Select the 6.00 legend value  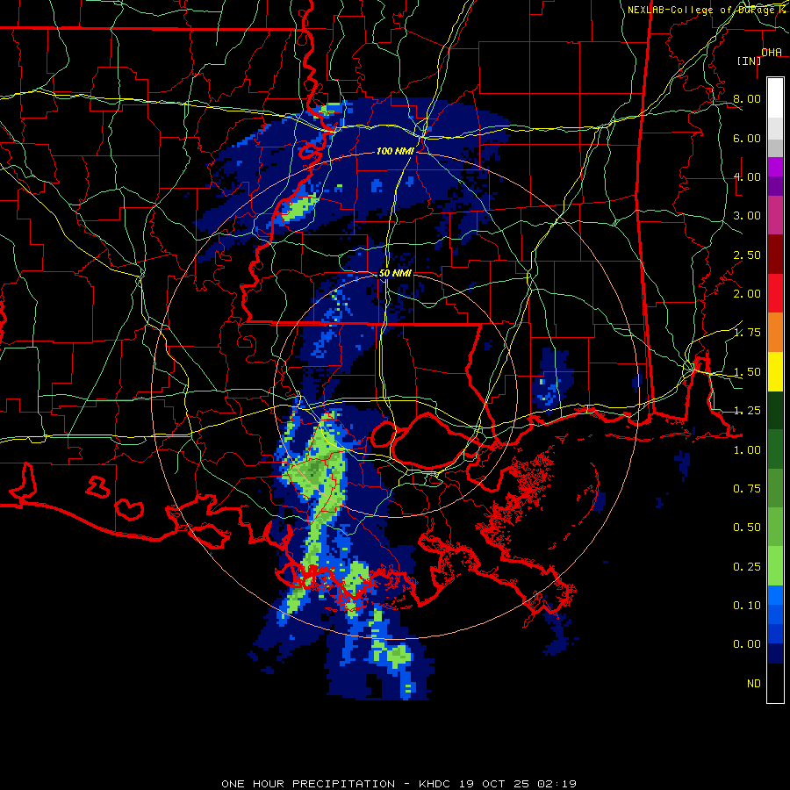pos(747,138)
